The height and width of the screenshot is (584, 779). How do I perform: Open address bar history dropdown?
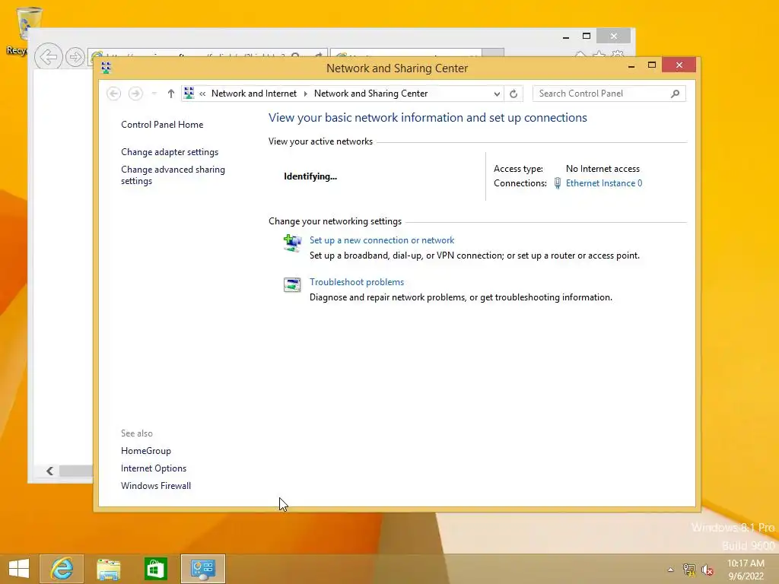tap(496, 94)
